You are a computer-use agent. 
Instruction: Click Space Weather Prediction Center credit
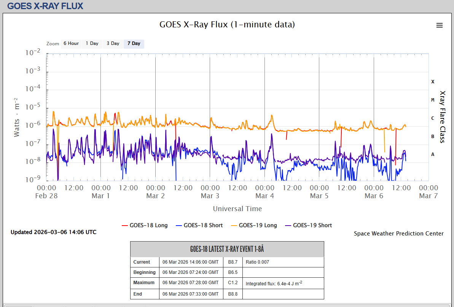click(x=399, y=234)
